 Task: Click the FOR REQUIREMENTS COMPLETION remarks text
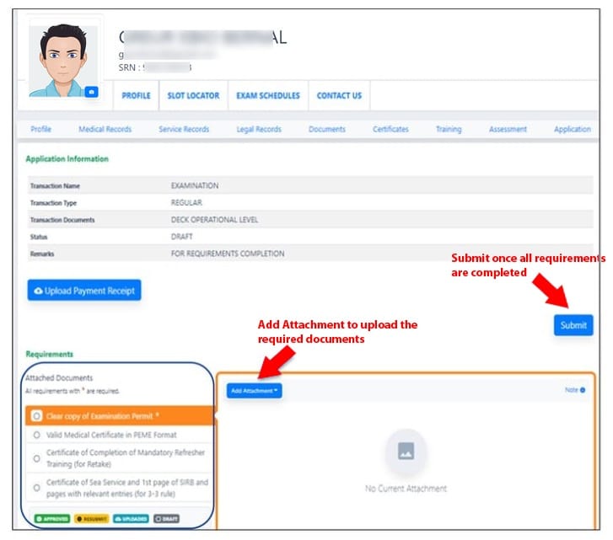(x=228, y=254)
